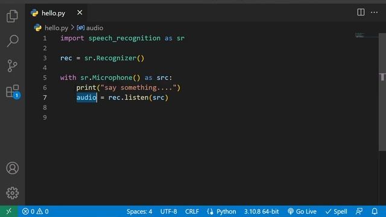Open remote window from green status button
This screenshot has height=217, width=386.
(x=9, y=212)
